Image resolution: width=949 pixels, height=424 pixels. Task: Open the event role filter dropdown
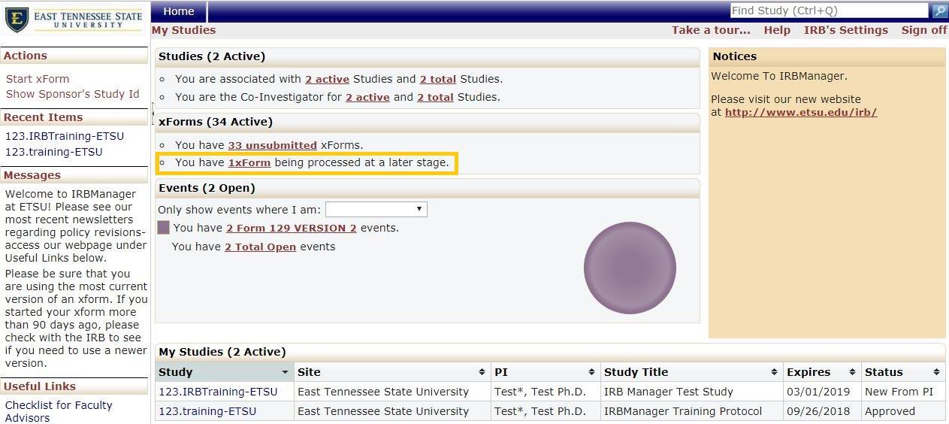pos(376,209)
